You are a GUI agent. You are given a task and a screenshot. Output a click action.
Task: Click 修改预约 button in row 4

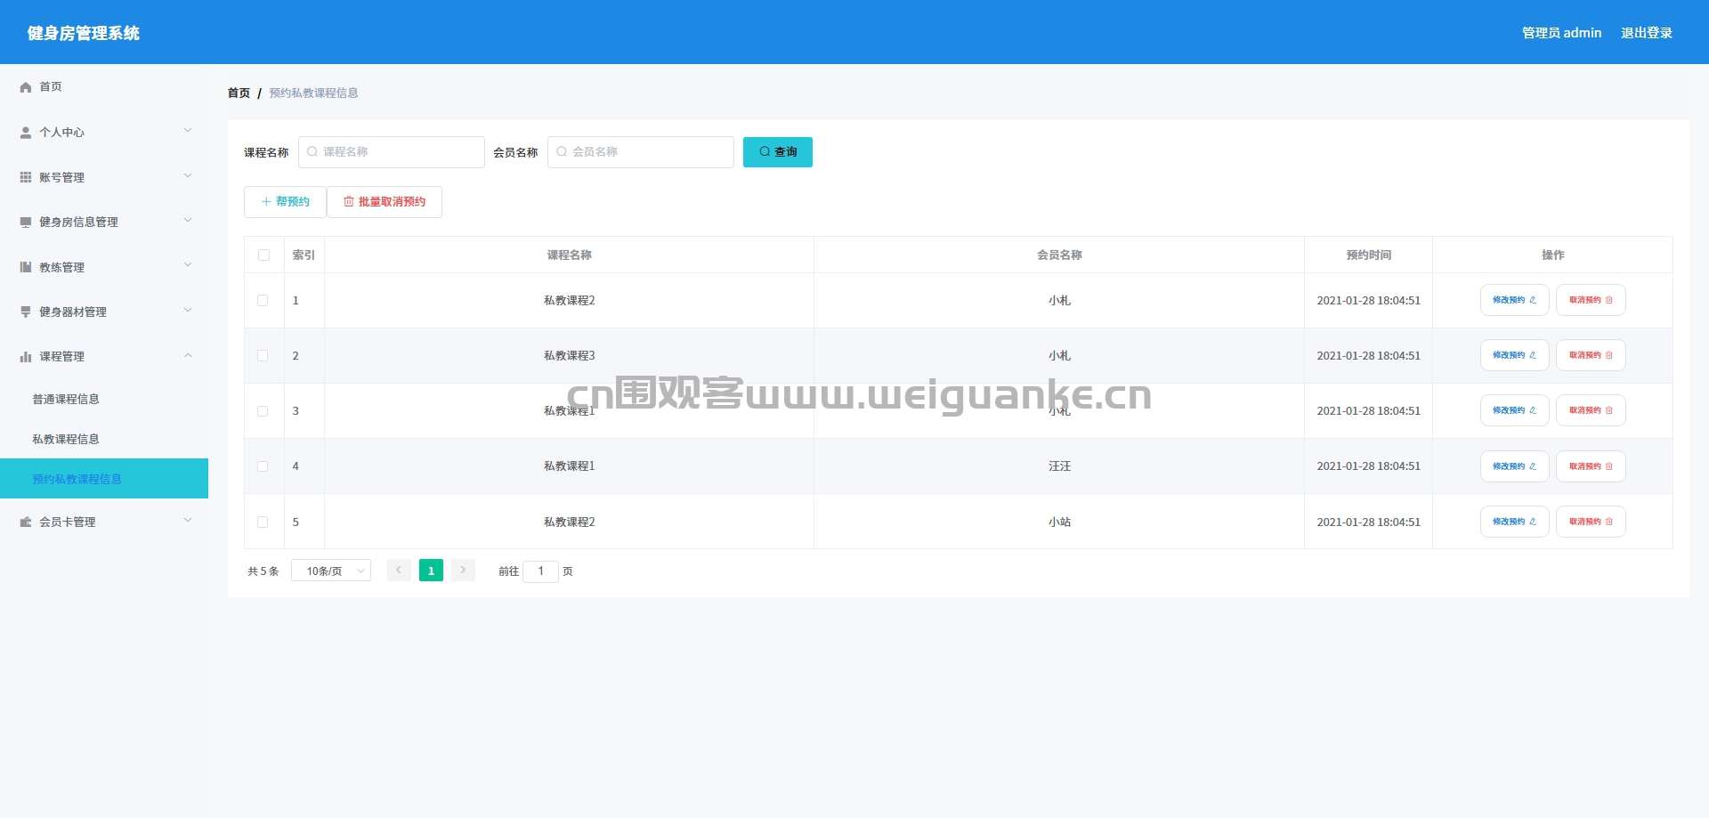1515,466
